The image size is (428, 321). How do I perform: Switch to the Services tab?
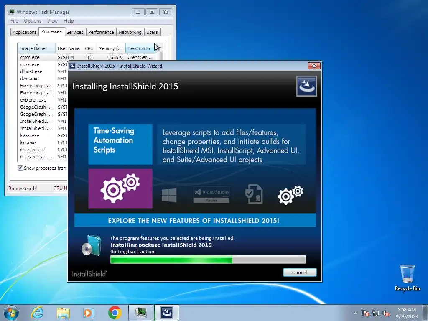pyautogui.click(x=75, y=32)
